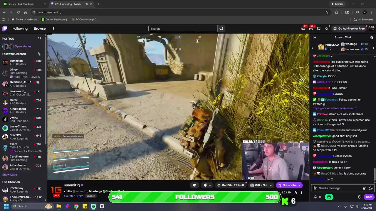
Task: Open the taskbar clock and date
Action: 367,206
